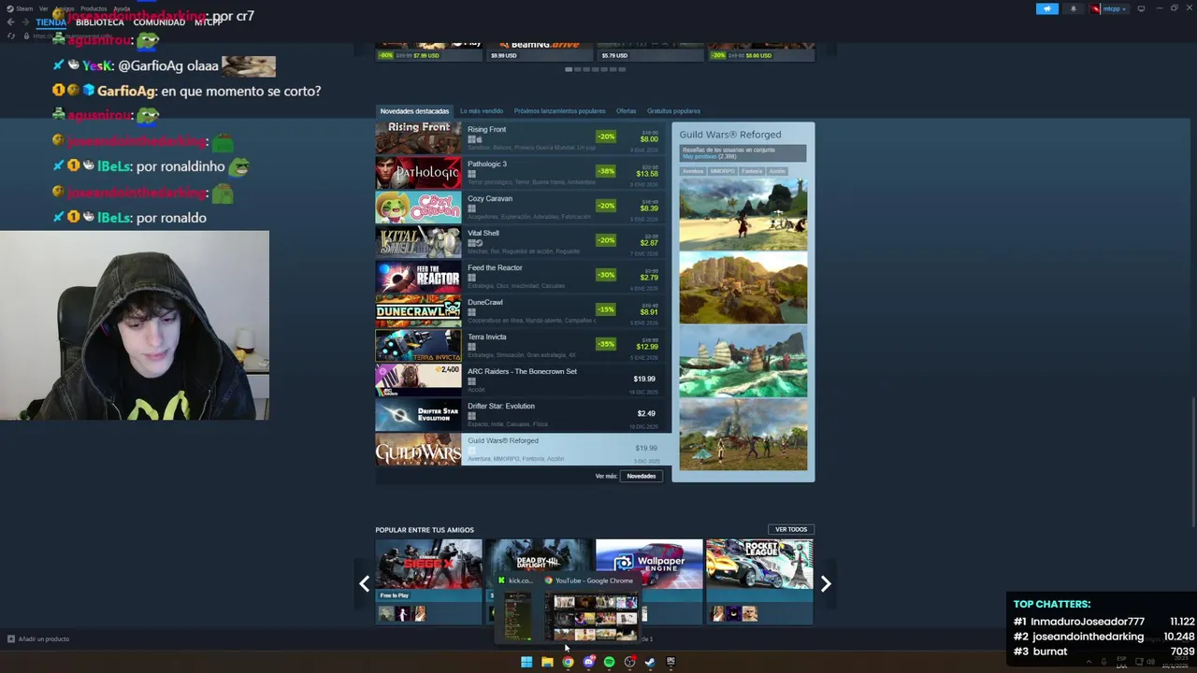Click the Steam page vertical scrollbar
Screen dimensions: 1197x673
pyautogui.click(x=1193, y=462)
